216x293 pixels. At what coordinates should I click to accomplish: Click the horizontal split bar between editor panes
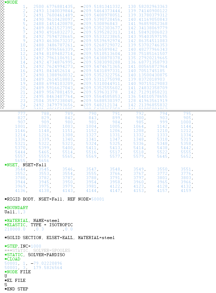tap(108, 111)
